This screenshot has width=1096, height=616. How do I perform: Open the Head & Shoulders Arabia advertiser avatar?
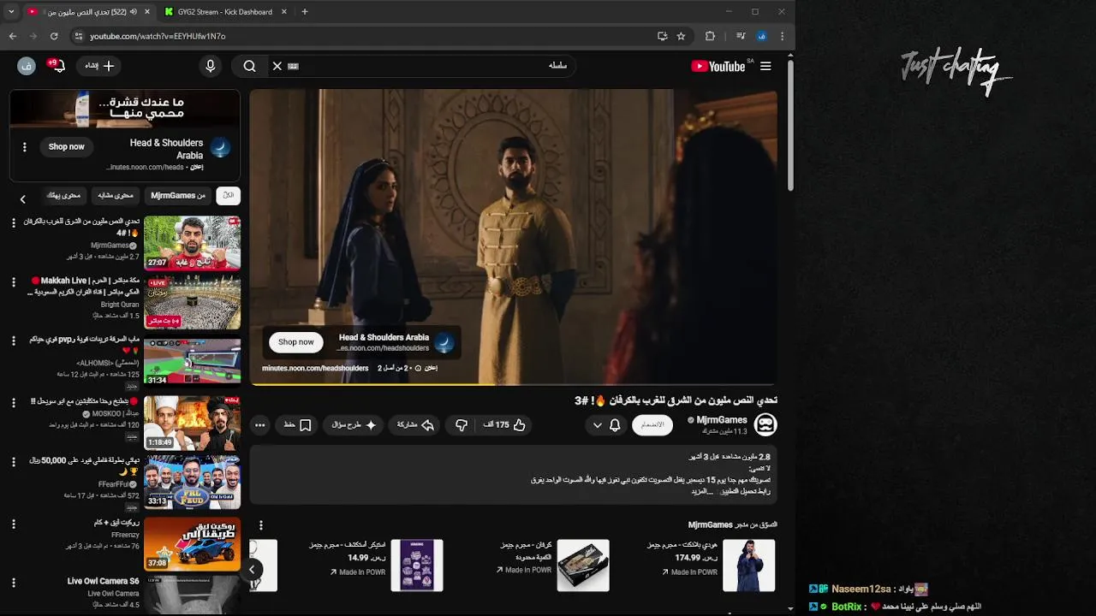220,147
